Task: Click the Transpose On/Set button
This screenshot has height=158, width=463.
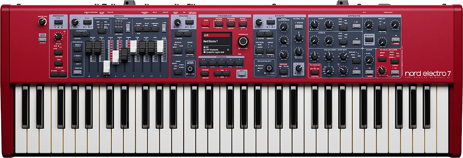Action: click(x=231, y=24)
